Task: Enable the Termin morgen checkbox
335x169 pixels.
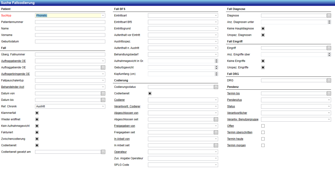Action: (263, 146)
